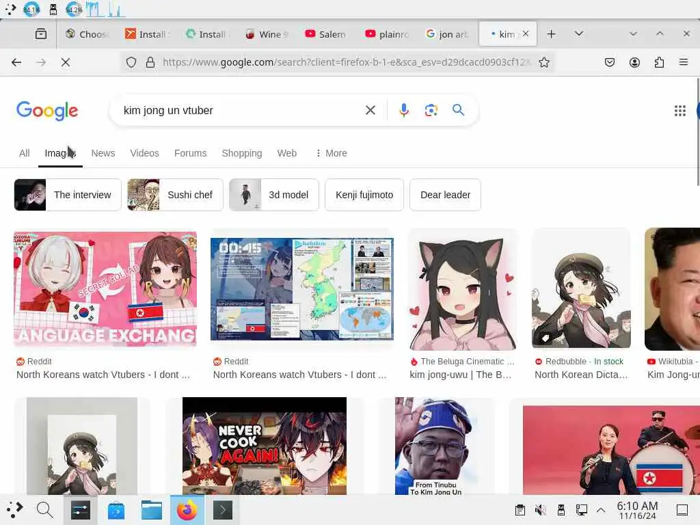Switch to the Salem YouTube tab

pyautogui.click(x=325, y=34)
